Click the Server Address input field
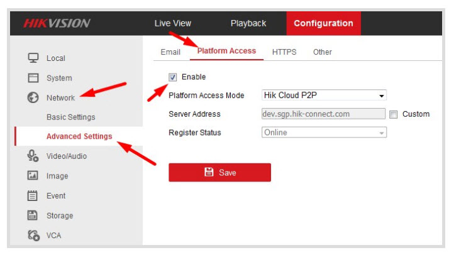Viewport: 466px width, 255px height. (x=323, y=114)
